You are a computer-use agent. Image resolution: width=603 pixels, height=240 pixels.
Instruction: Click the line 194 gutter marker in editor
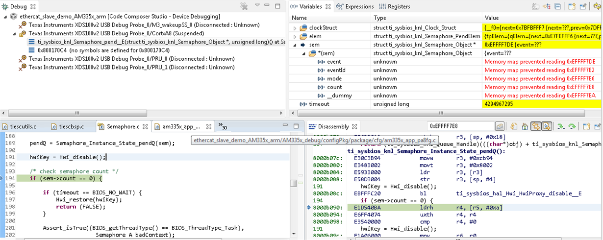pyautogui.click(x=2, y=179)
